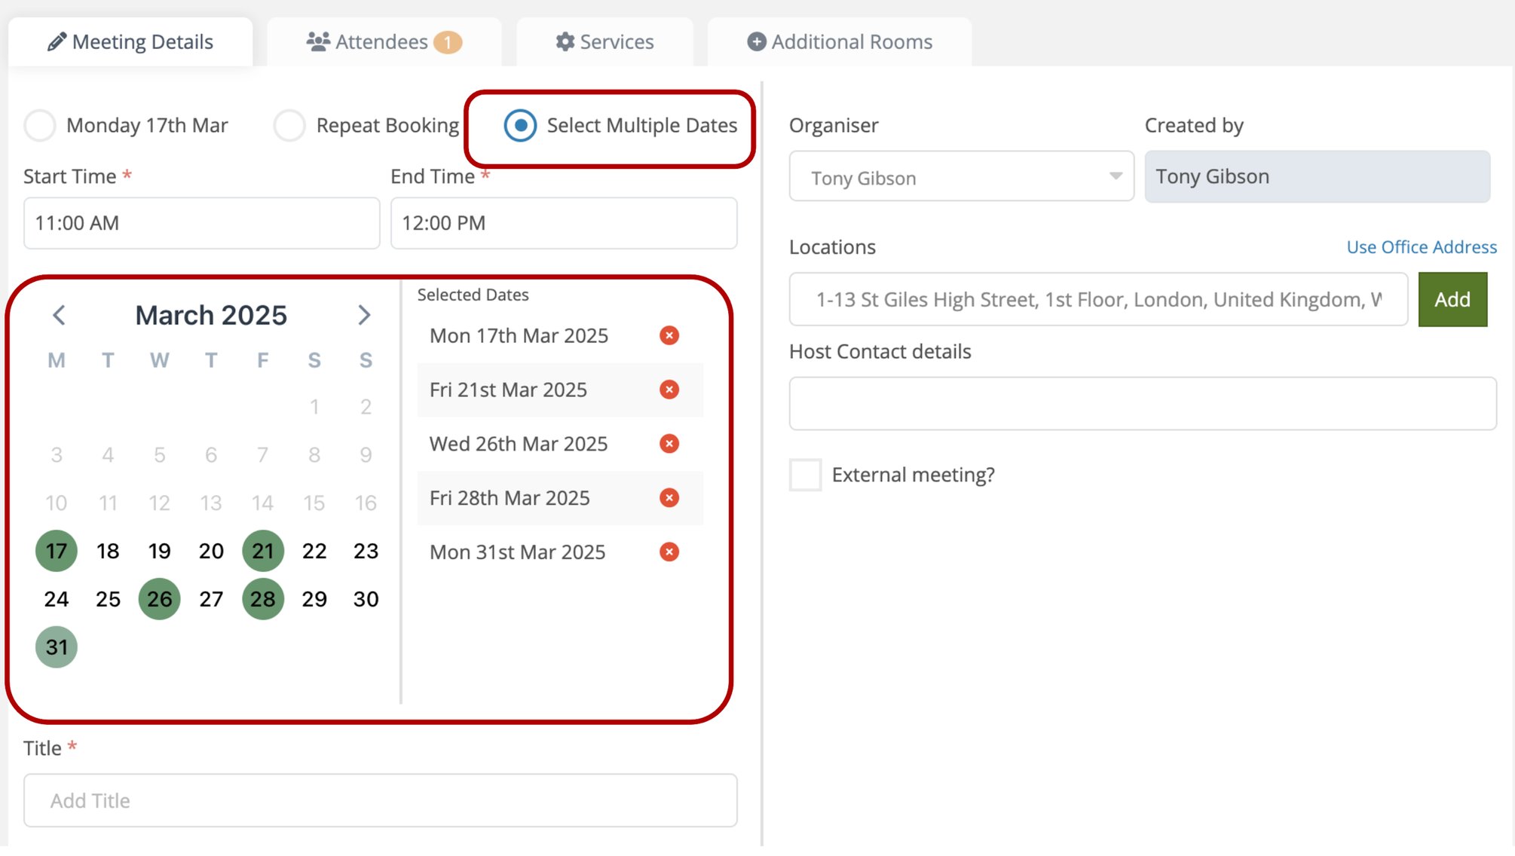The width and height of the screenshot is (1515, 856).
Task: Deselect March 26 on the calendar
Action: pos(160,599)
